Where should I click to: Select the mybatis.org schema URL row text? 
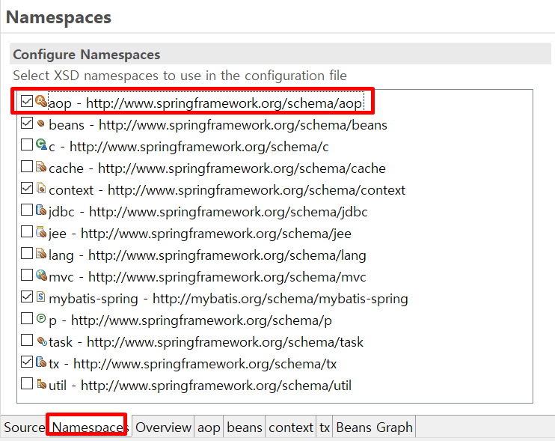(x=228, y=299)
